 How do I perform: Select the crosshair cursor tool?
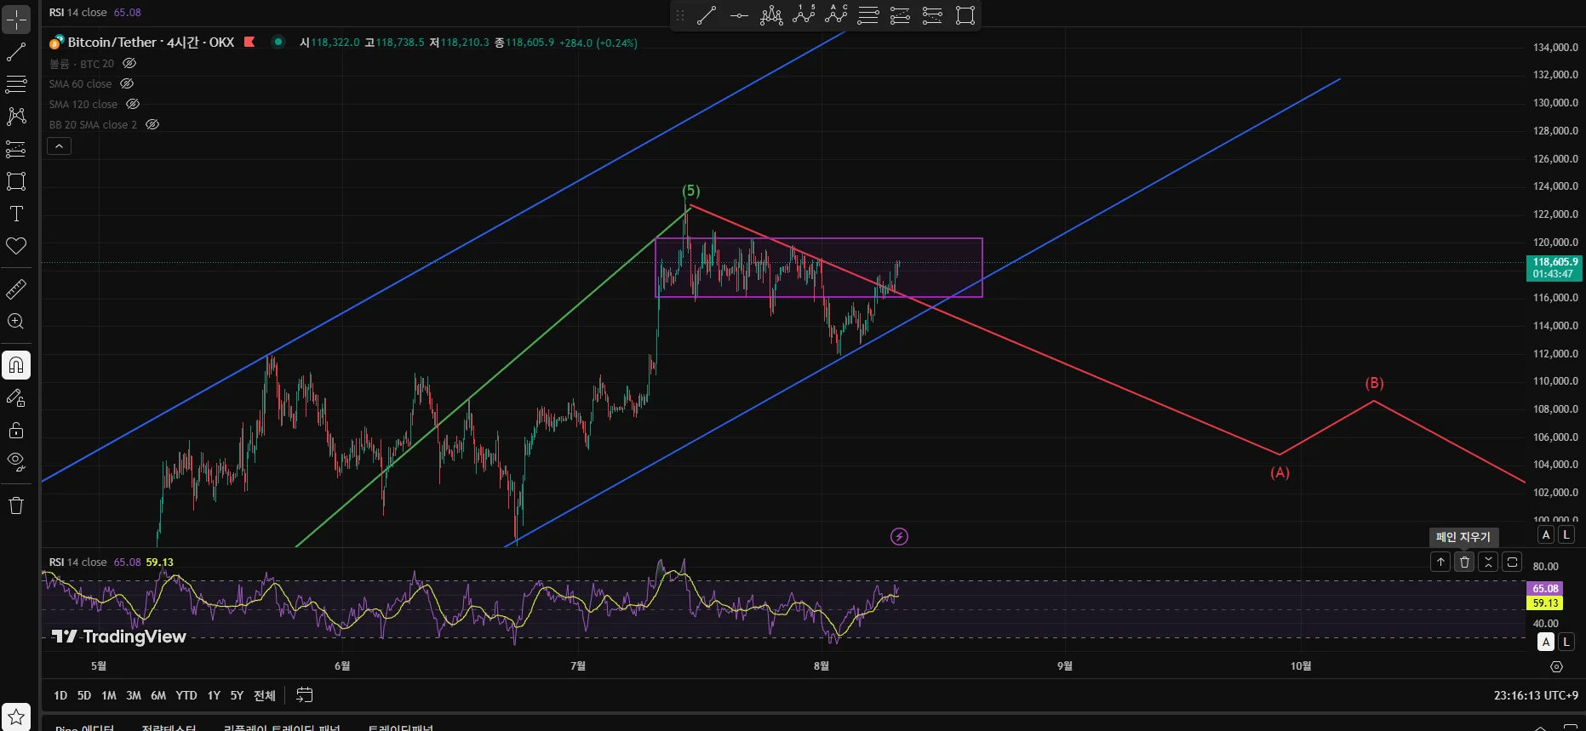[16, 19]
